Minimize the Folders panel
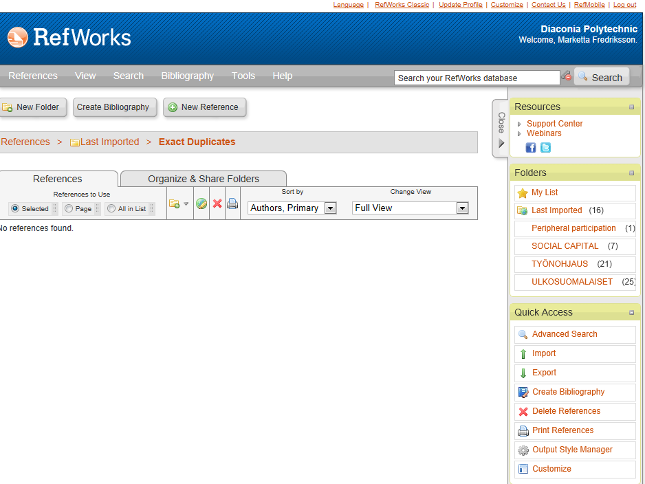This screenshot has width=645, height=484. click(631, 173)
